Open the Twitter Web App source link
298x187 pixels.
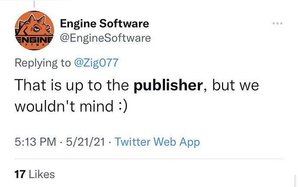(157, 142)
